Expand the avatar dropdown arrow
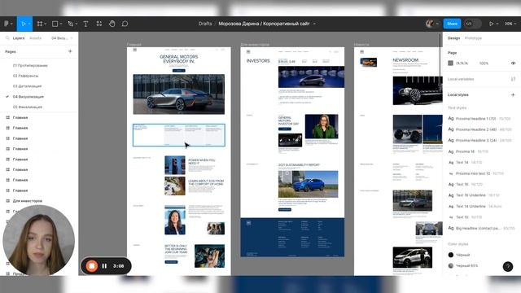The height and width of the screenshot is (293, 521). 437,24
